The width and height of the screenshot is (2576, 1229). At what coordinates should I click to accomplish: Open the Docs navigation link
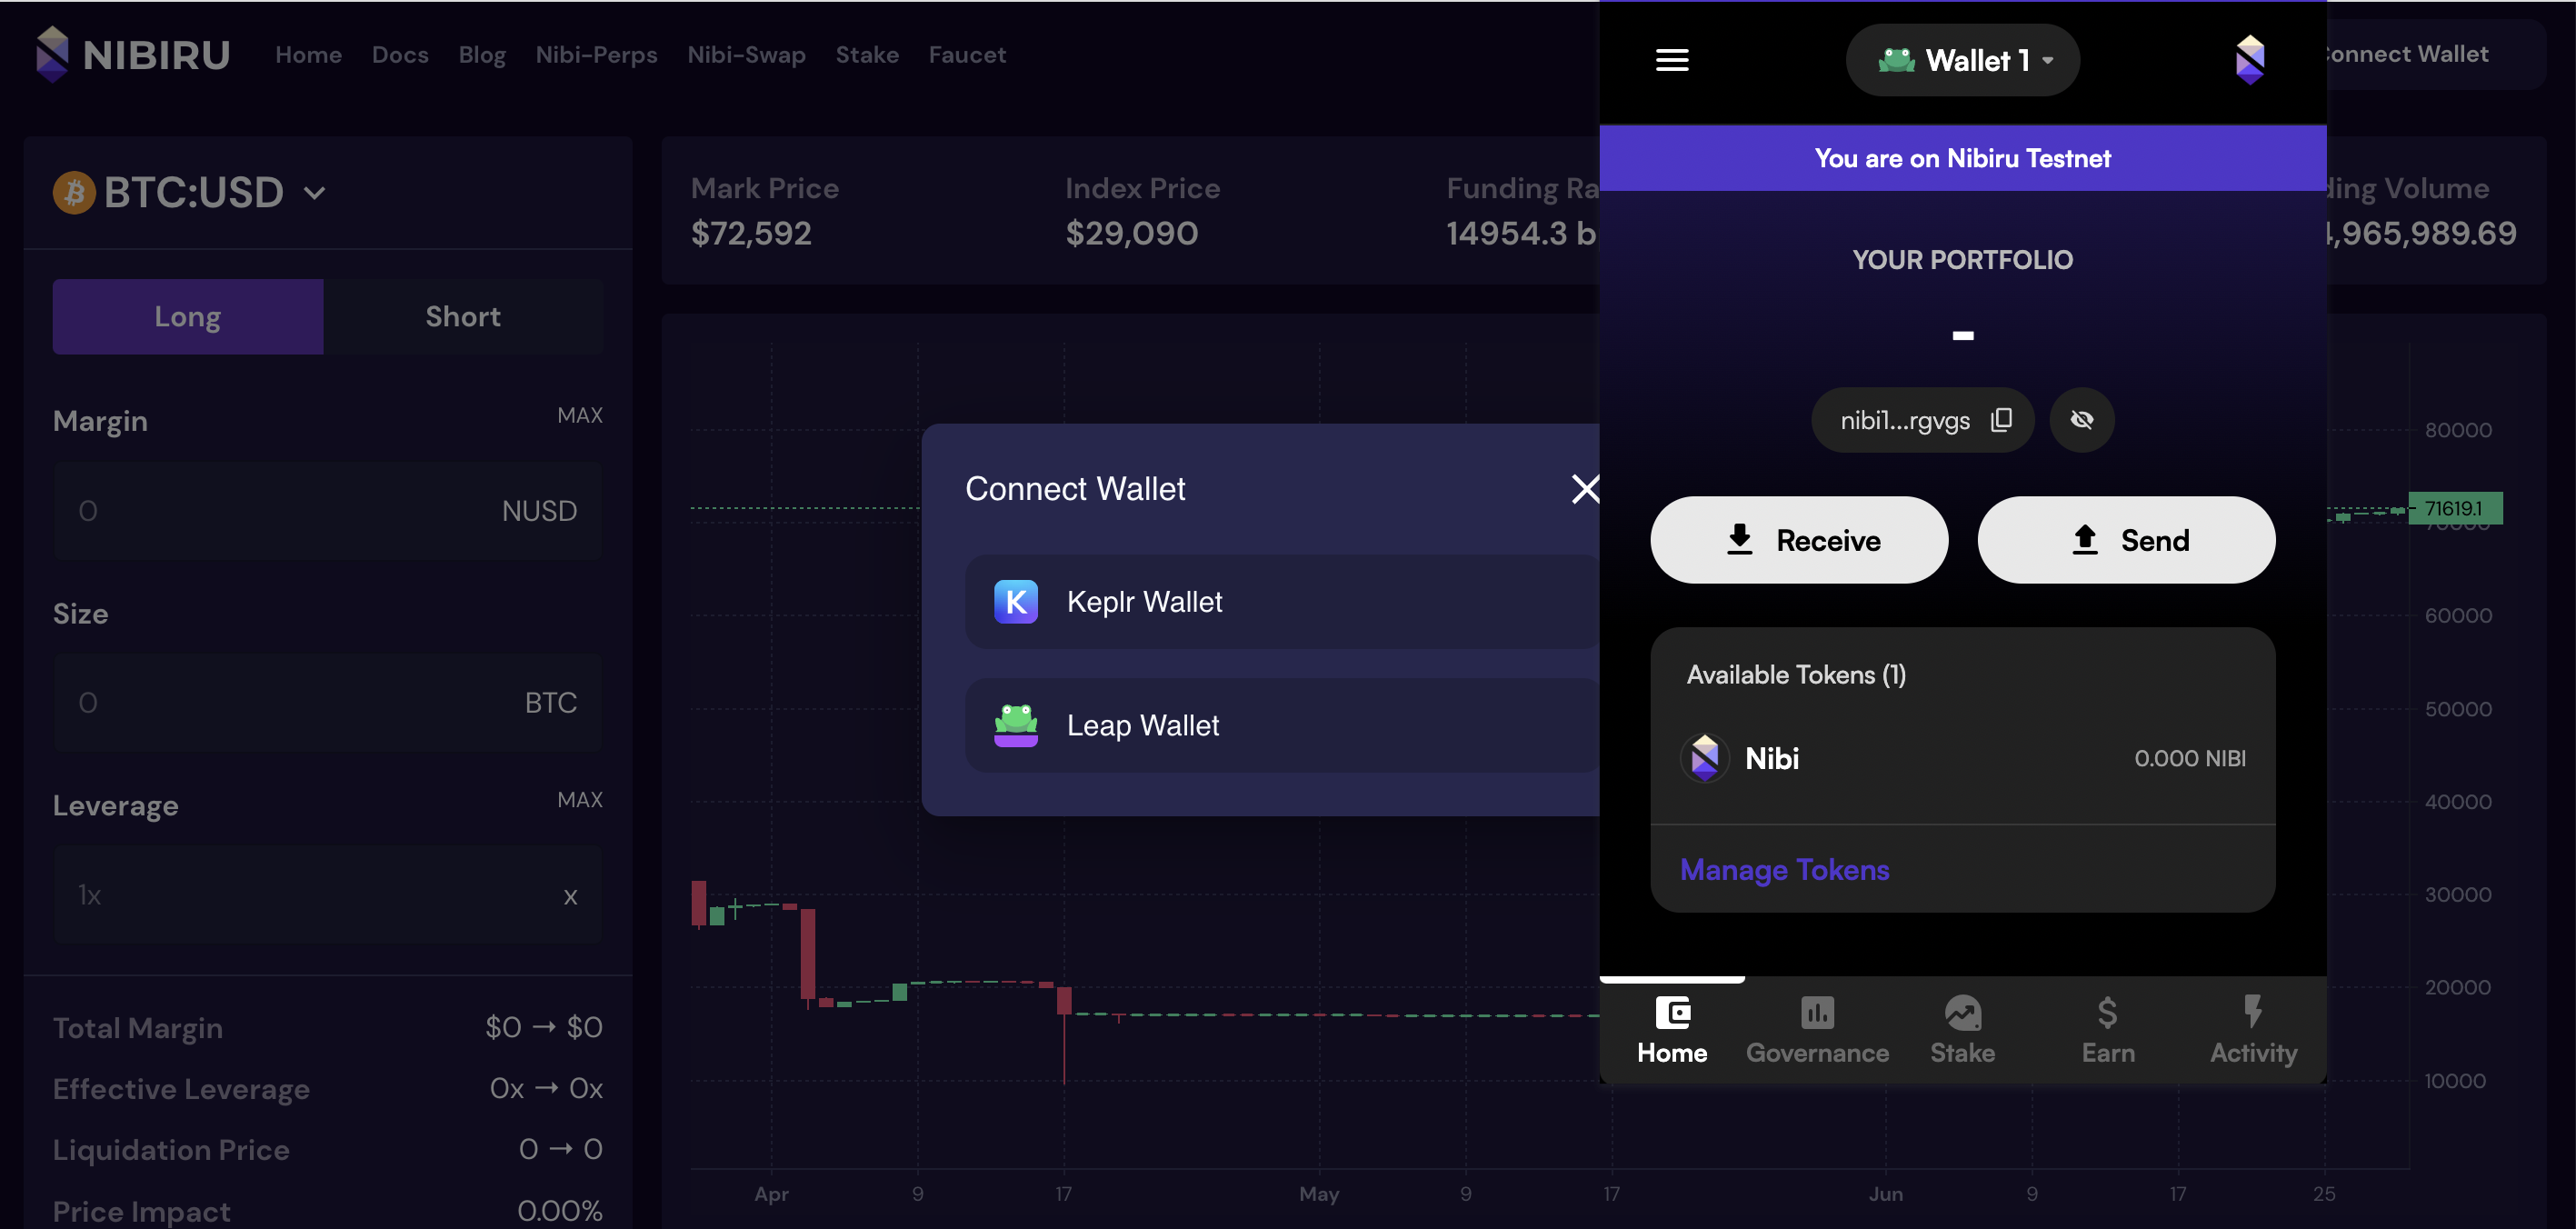click(x=400, y=55)
